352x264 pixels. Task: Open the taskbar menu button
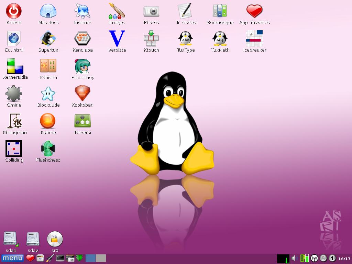click(12, 258)
